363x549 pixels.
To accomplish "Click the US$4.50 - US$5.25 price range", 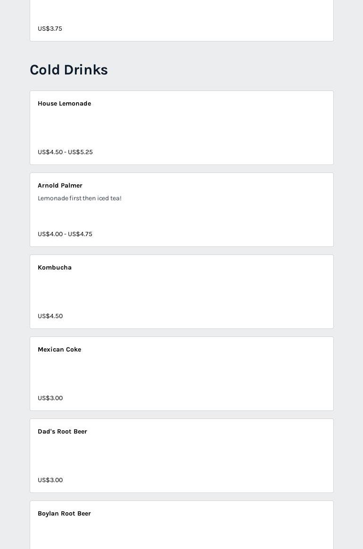I will tap(65, 152).
